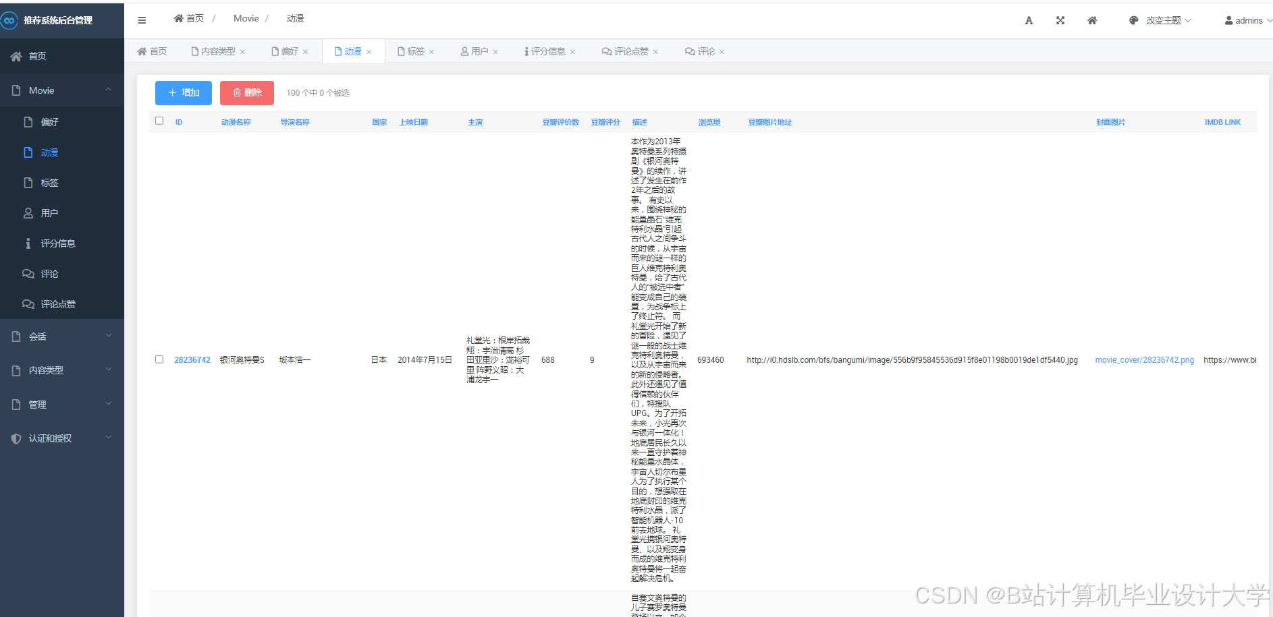Screen dimensions: 1273x617
Task: Toggle the sidebar with the hamburger icon
Action: [142, 20]
